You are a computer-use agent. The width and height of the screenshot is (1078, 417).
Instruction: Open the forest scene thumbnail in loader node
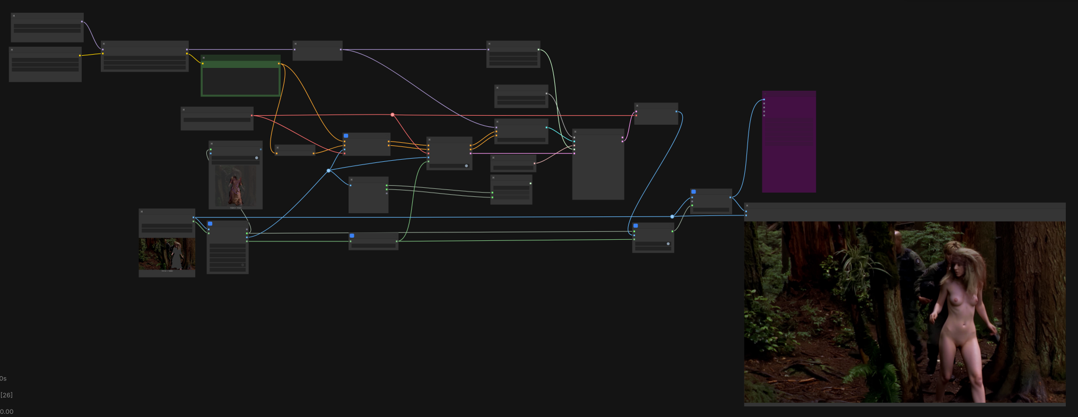[x=167, y=254]
